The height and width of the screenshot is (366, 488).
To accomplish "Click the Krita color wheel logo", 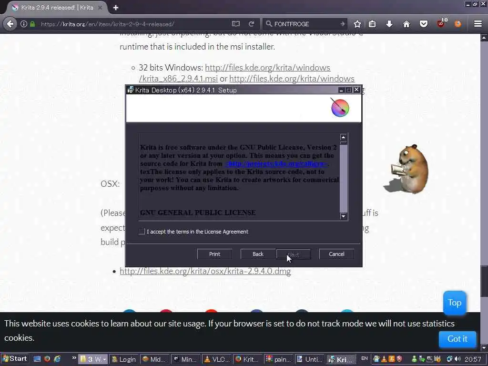I will click(340, 108).
